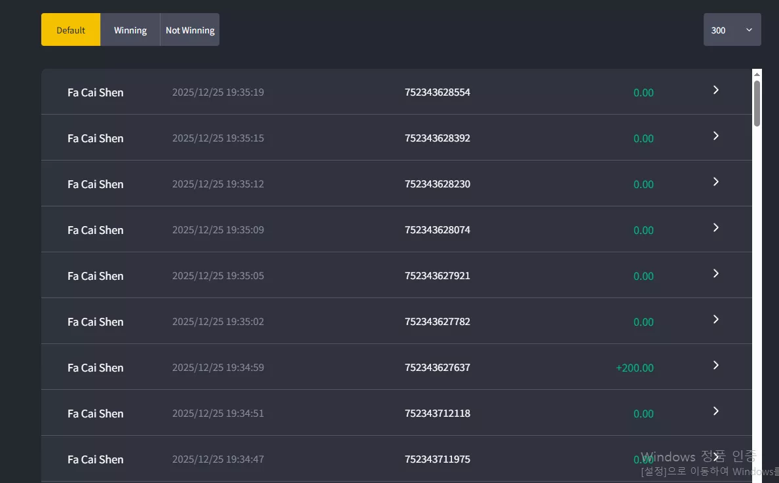Click the scrollbar up arrow

(x=757, y=75)
